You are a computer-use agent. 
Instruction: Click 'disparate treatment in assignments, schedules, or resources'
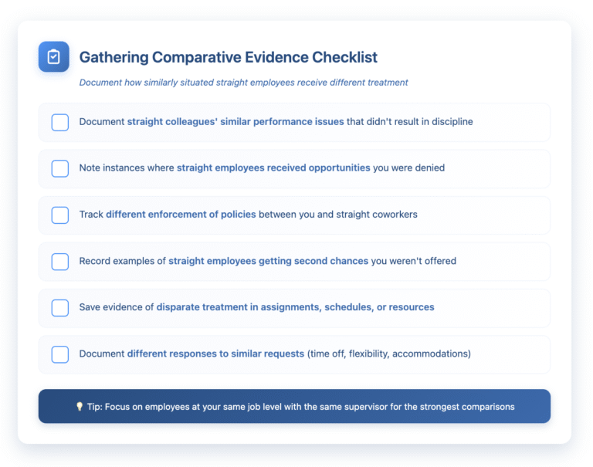pos(295,307)
